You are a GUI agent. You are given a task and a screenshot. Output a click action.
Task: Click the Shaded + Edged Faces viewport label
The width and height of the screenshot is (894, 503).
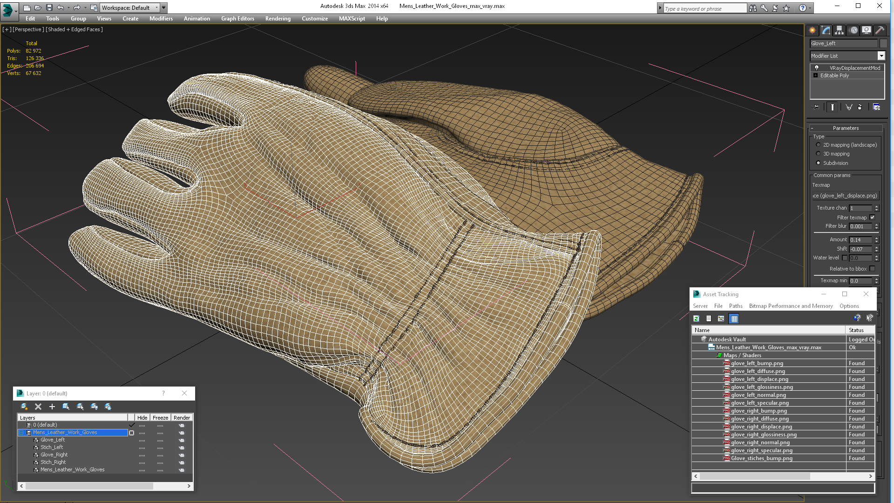[x=74, y=29]
